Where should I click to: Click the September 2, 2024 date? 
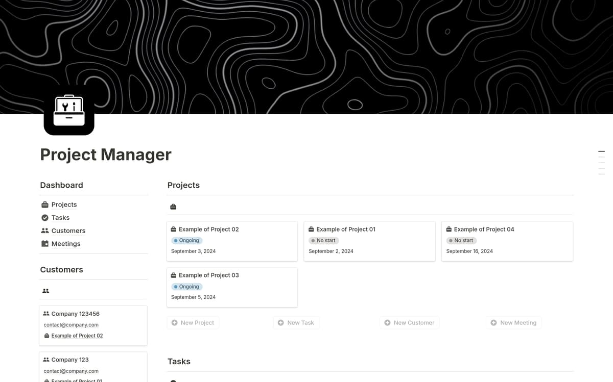[331, 251]
